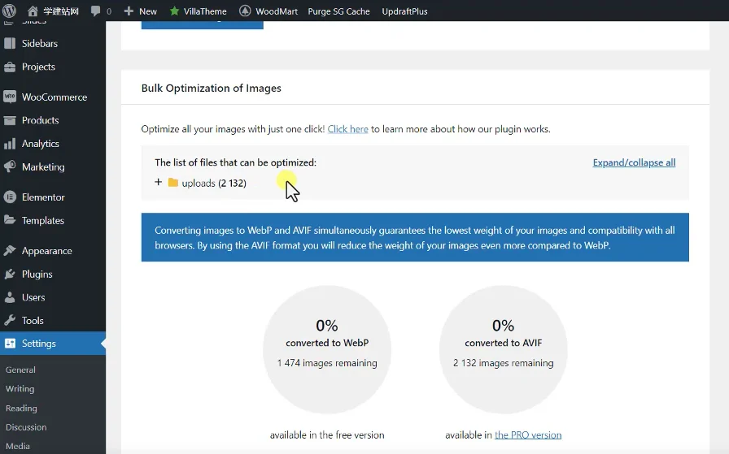
Task: Click the yellow uploads folder icon
Action: tap(173, 183)
